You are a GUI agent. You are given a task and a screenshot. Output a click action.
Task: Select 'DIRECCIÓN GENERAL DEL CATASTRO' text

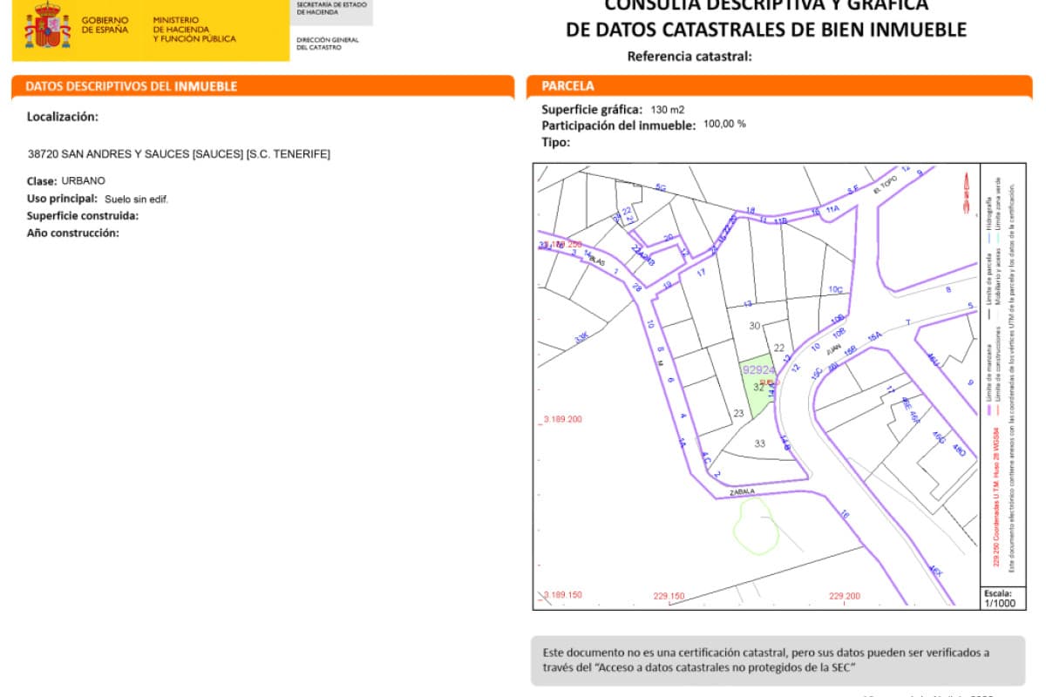[327, 44]
